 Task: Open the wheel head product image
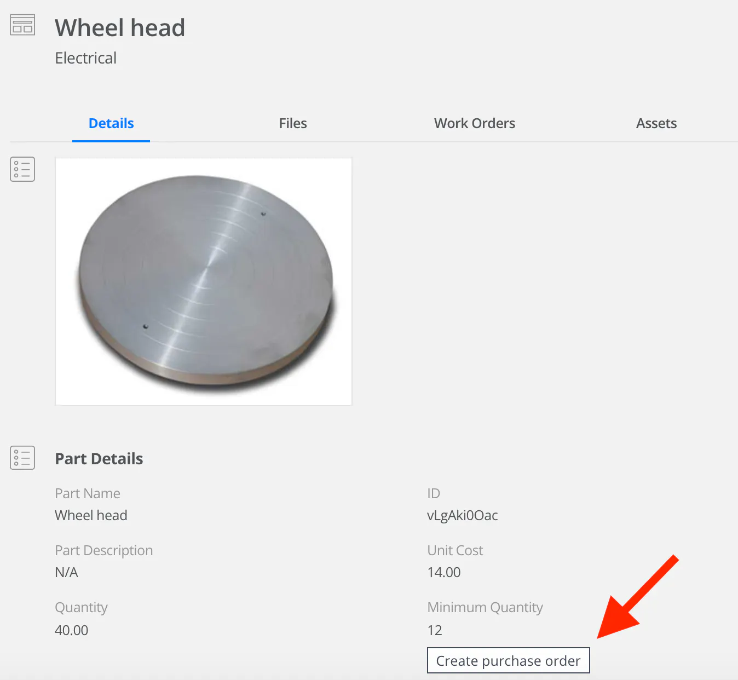pos(203,281)
